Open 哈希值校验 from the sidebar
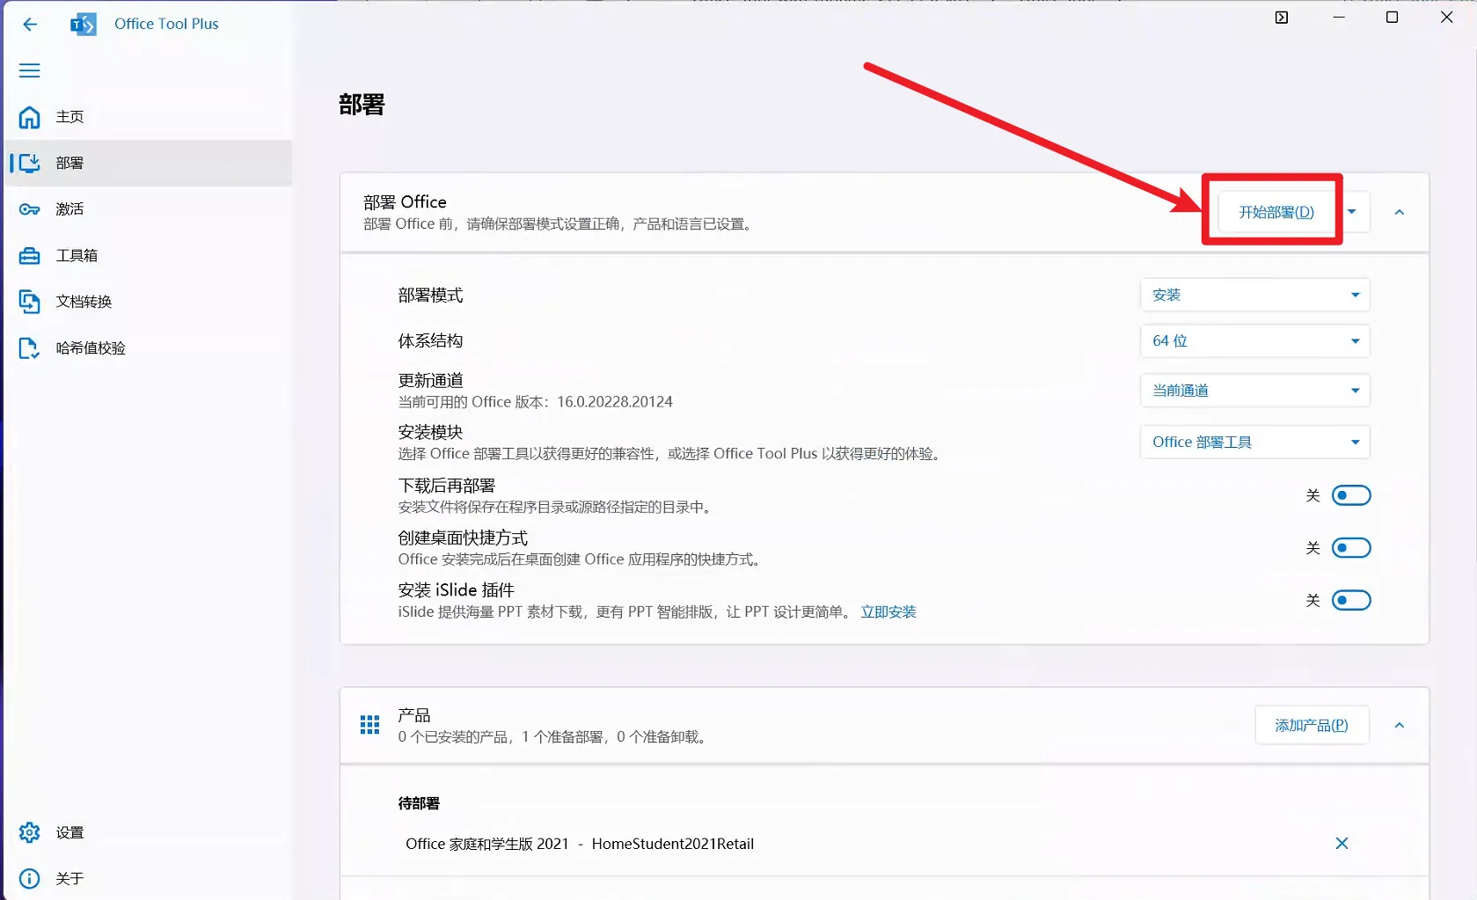This screenshot has height=900, width=1477. coord(149,348)
